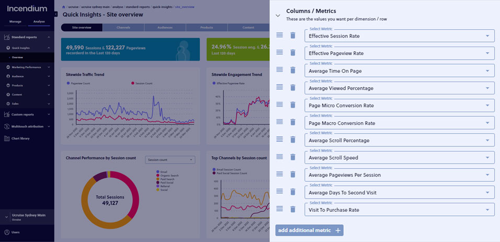Collapse the Columns / Metrics section chevron

[278, 15]
